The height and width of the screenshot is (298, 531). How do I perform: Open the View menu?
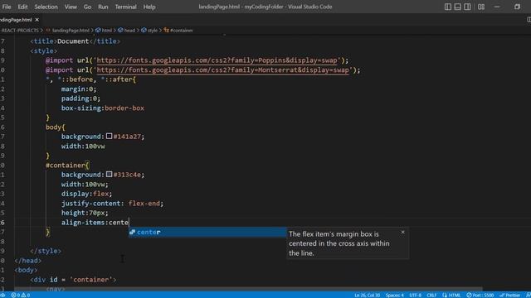click(x=71, y=7)
